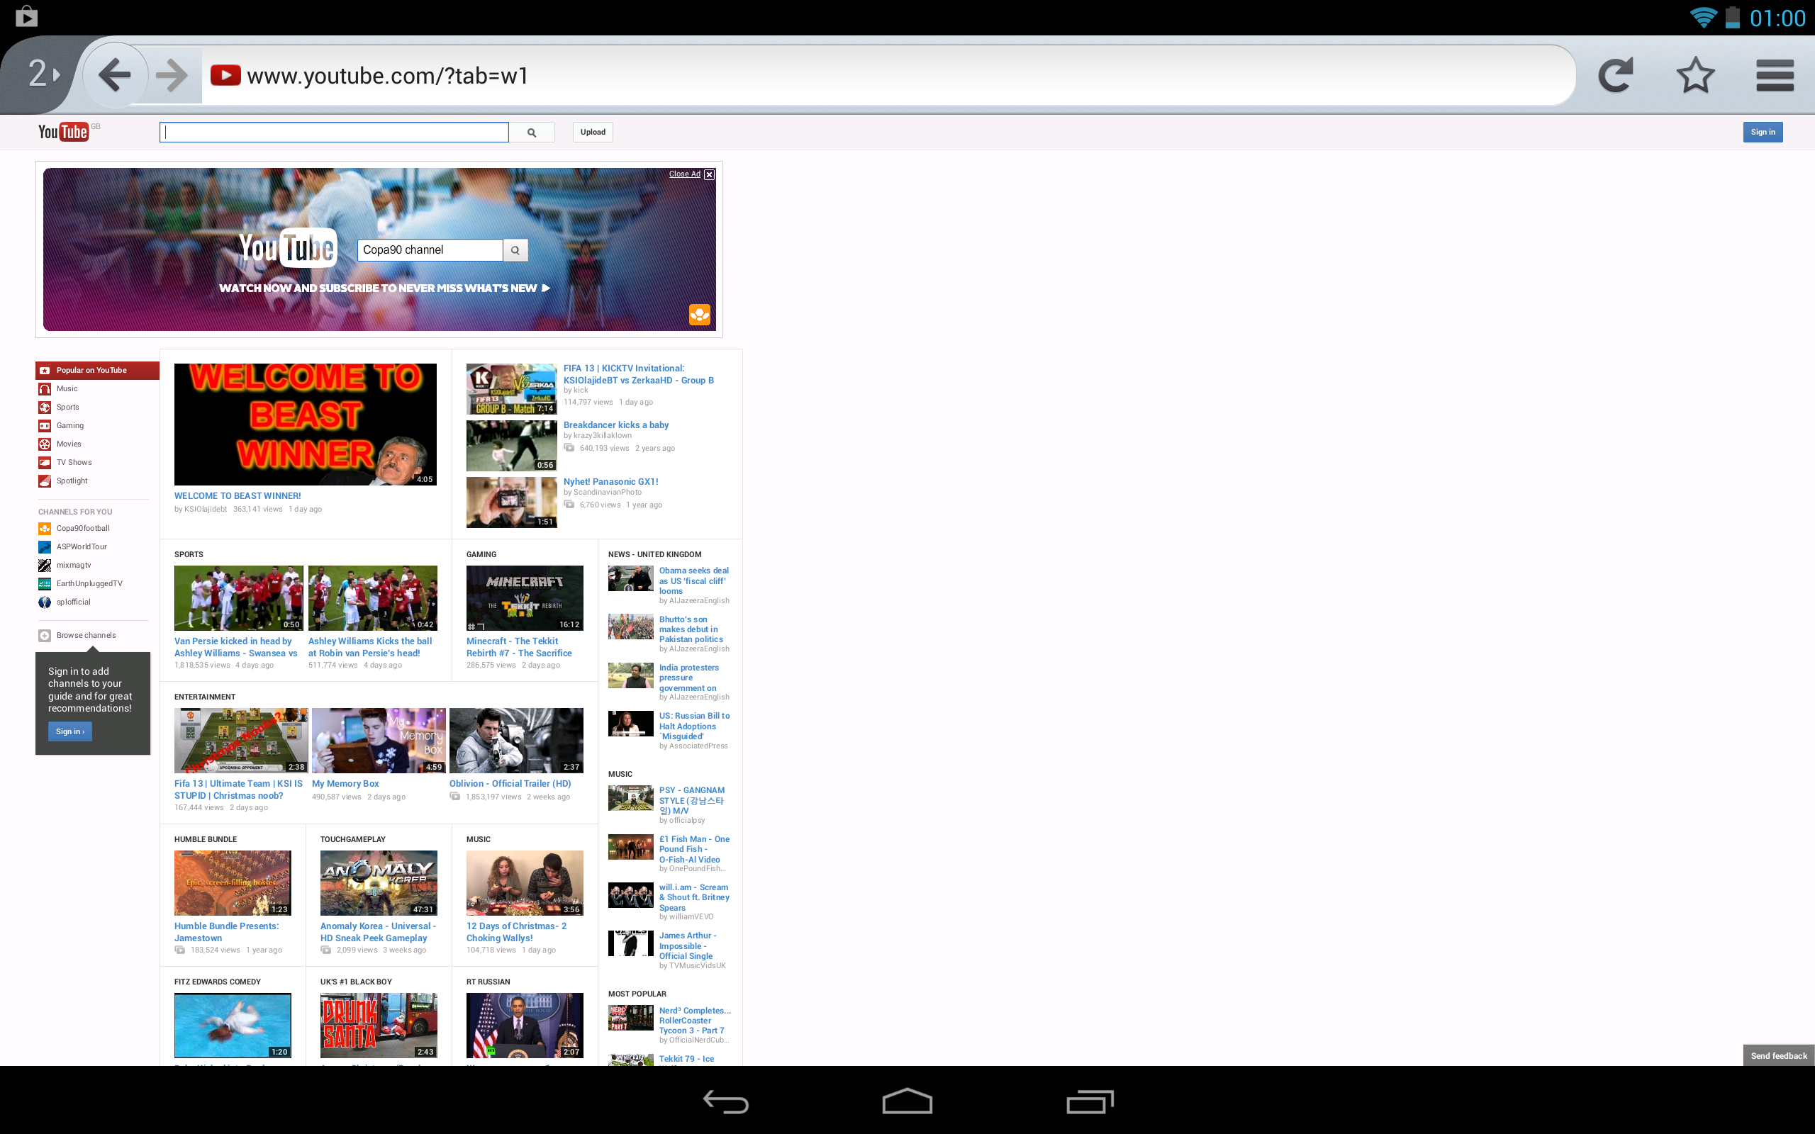Click the ad banner search magnifier

click(515, 249)
